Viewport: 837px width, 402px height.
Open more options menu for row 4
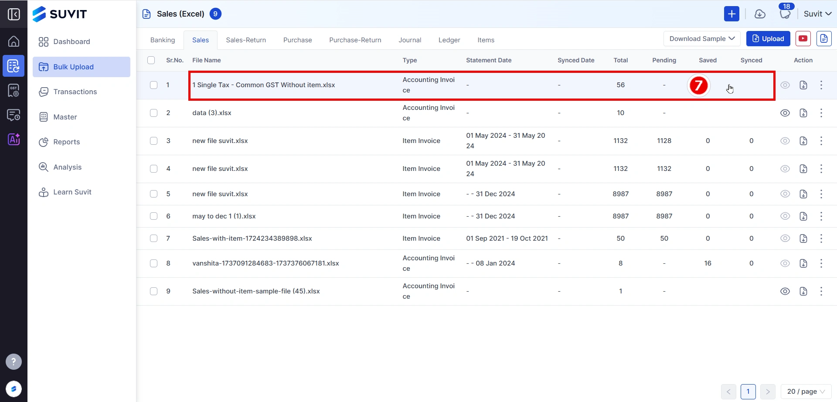[x=821, y=169]
